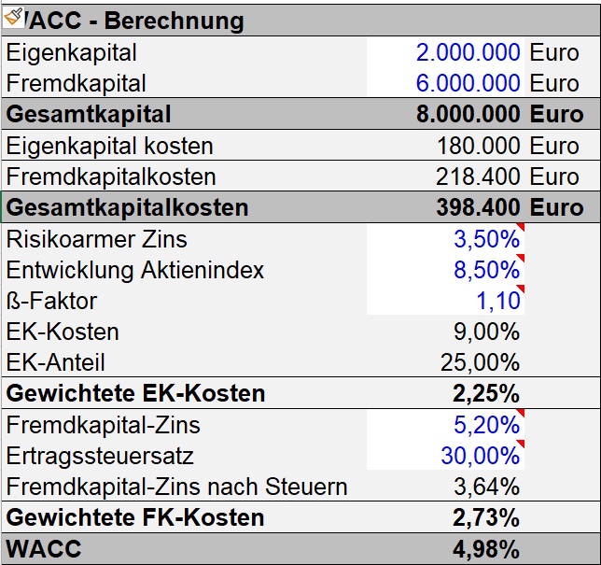This screenshot has height=565, width=601.
Task: Select the Eigenkapital value 2.000.000 cell
Action: coord(445,52)
